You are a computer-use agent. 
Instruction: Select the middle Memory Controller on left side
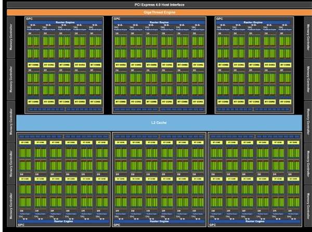pos(10,122)
